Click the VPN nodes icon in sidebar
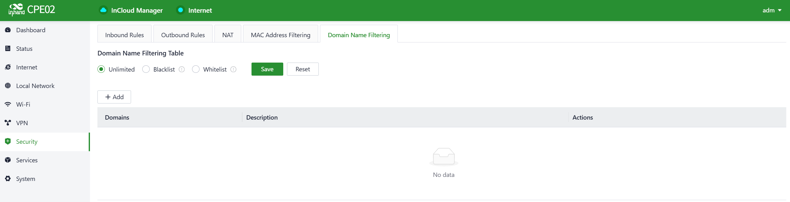790x202 pixels. [8, 123]
